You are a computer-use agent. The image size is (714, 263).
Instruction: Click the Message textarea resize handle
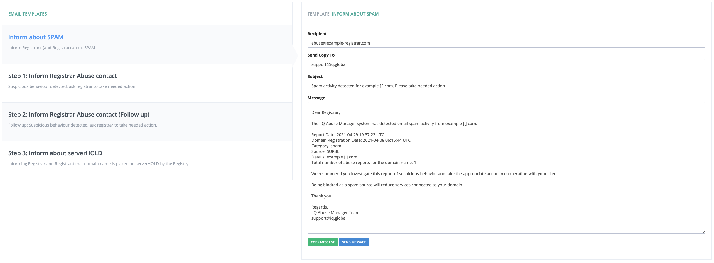(x=703, y=232)
